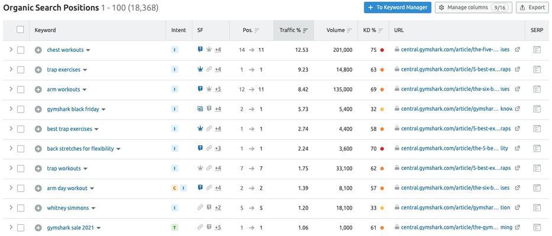
Task: Open dropdown arrow next to arm day workout
Action: click(92, 189)
